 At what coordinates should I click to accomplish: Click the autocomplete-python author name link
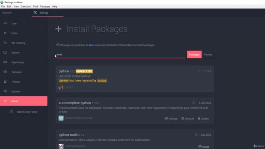point(79,118)
